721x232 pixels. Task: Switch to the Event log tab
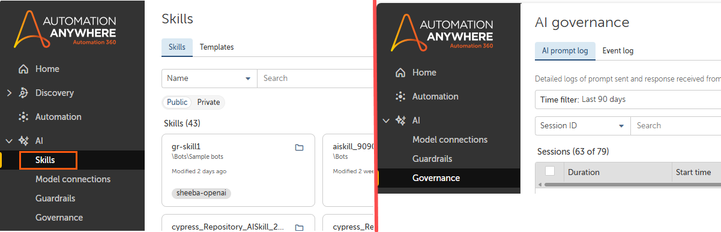tap(618, 51)
